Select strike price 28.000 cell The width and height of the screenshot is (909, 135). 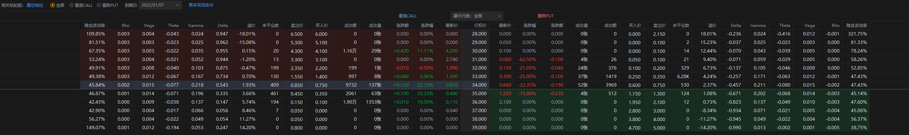pyautogui.click(x=479, y=34)
